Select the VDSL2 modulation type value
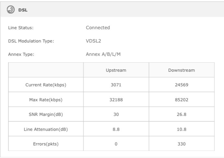Image resolution: width=224 pixels, height=158 pixels. (x=93, y=41)
